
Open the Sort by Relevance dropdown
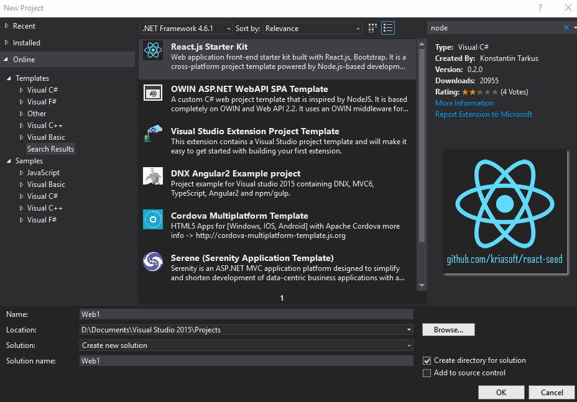312,29
